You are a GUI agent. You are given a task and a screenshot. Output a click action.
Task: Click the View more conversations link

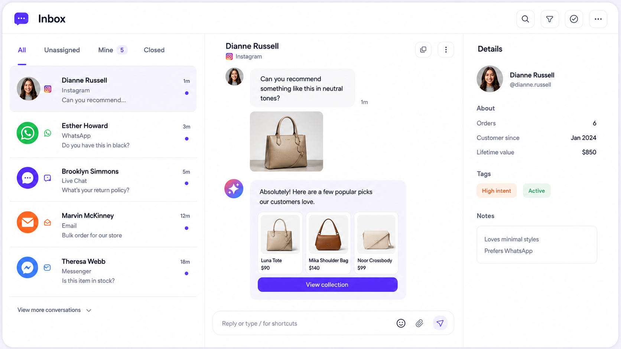[49, 310]
